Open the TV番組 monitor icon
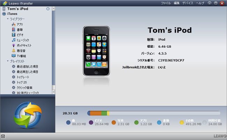 [14, 56]
